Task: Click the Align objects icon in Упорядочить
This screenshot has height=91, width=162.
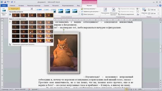Action: (x=138, y=9)
